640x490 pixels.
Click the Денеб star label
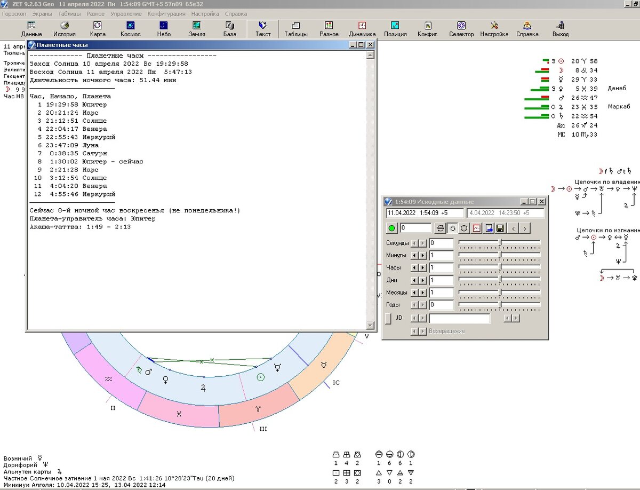click(x=616, y=88)
